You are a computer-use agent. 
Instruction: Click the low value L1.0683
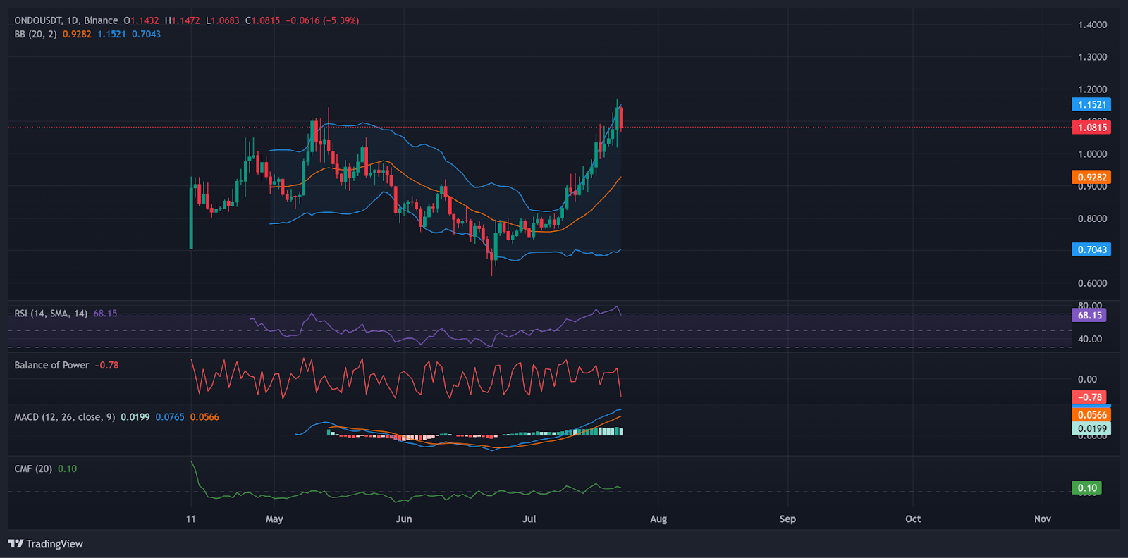coord(223,20)
